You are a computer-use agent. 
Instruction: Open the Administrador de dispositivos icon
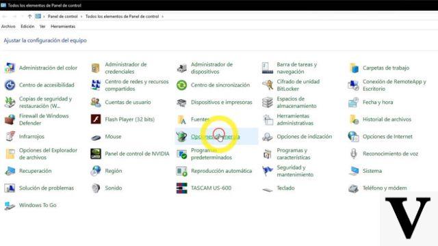[182, 68]
